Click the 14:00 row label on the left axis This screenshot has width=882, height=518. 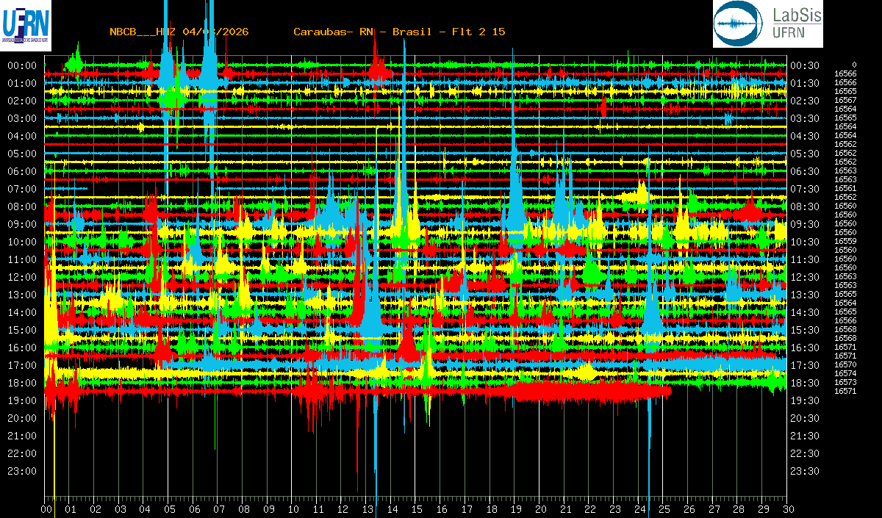coord(22,312)
